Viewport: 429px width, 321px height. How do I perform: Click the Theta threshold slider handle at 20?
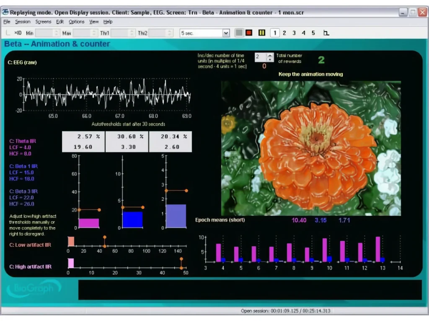coord(99,210)
